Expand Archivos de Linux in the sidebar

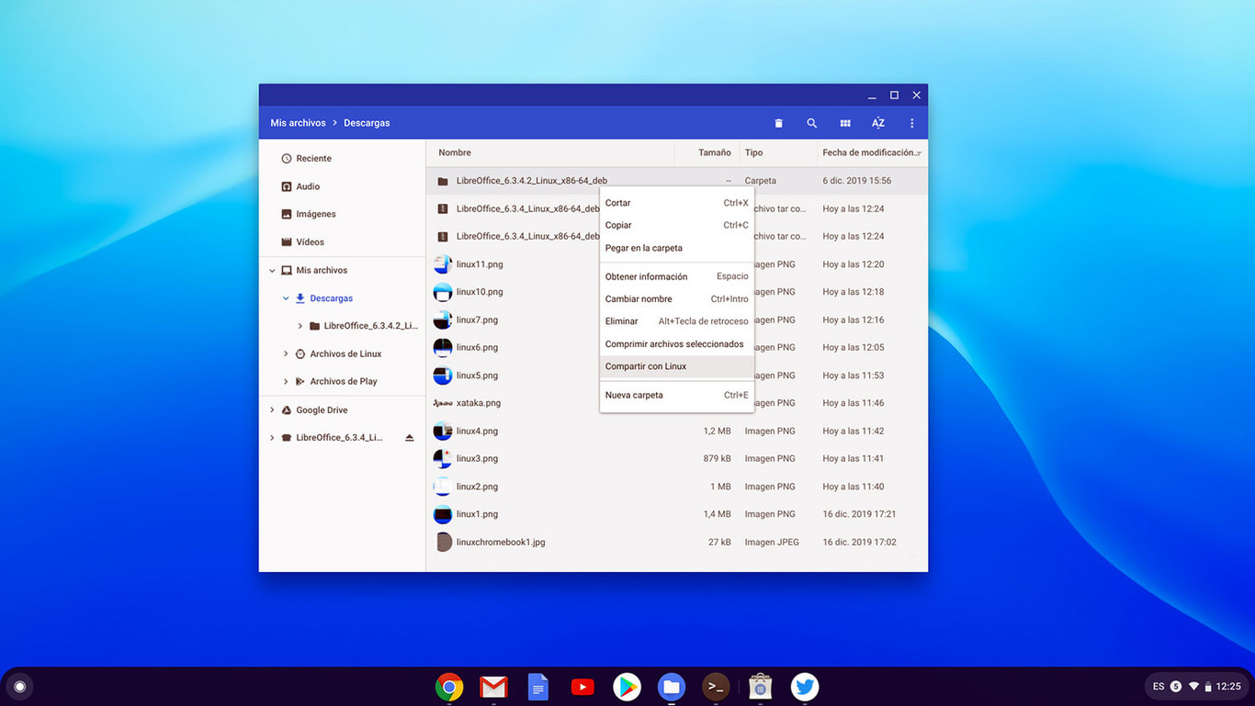(286, 353)
